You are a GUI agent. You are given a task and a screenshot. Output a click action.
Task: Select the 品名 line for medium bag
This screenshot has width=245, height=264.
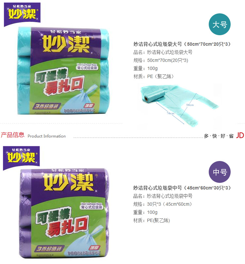click(163, 196)
